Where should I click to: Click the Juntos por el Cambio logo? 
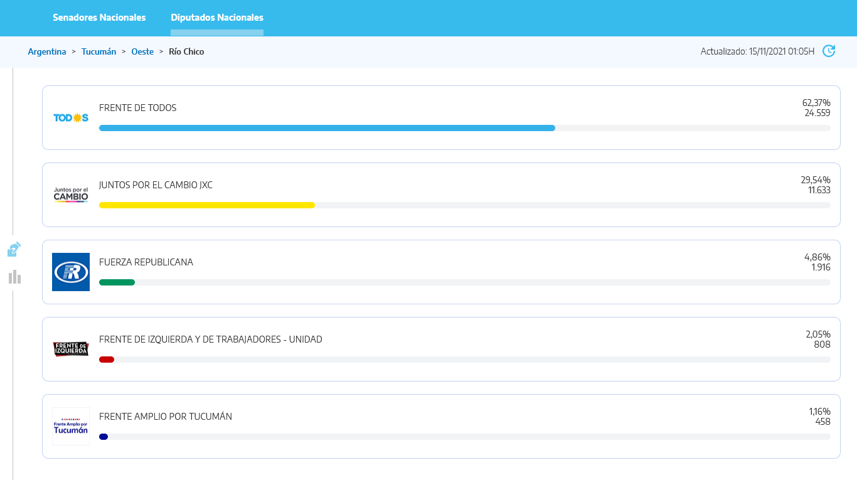pos(71,195)
